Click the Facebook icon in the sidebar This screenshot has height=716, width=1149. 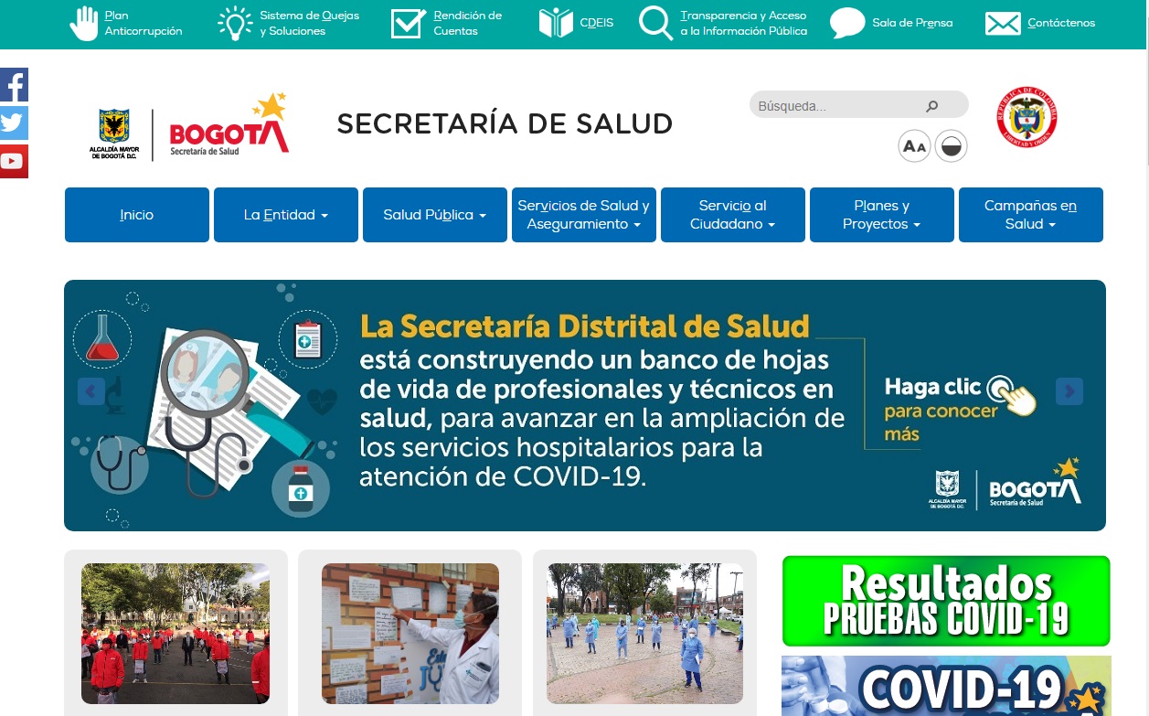point(14,85)
